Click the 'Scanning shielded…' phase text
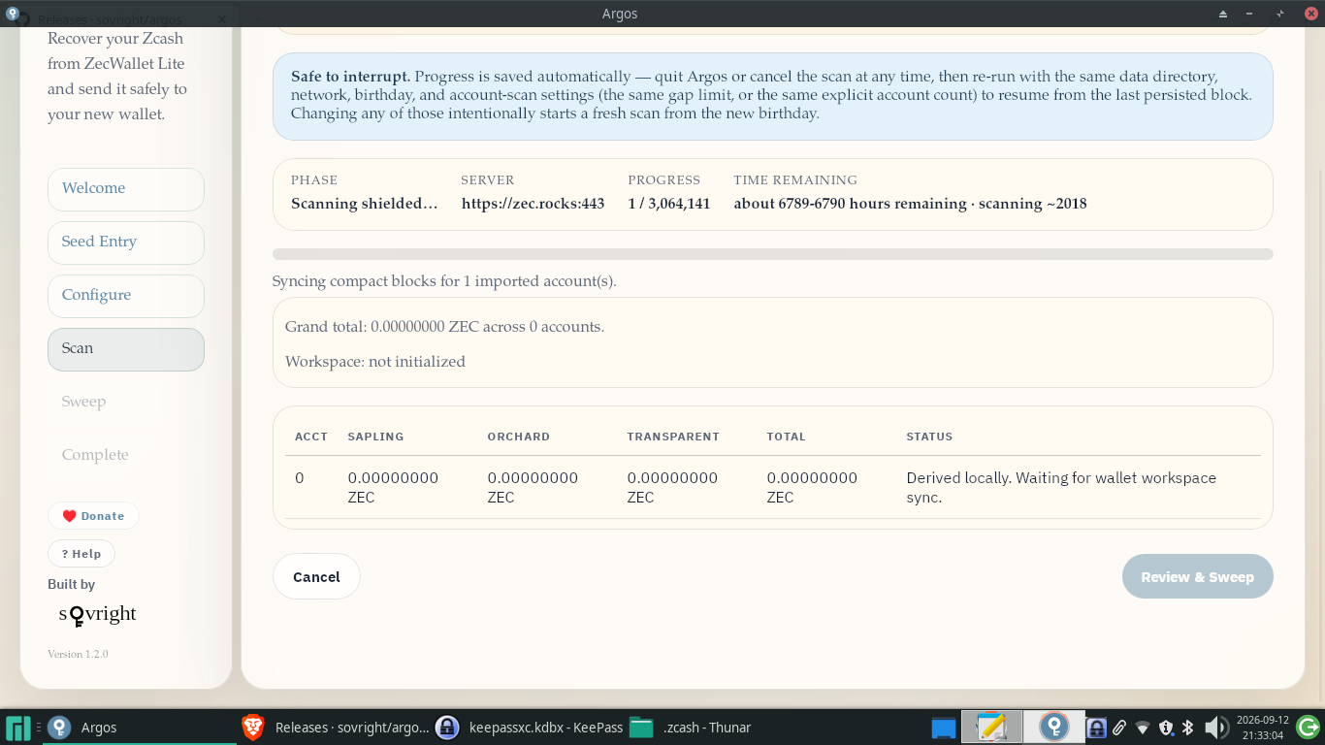The height and width of the screenshot is (745, 1325). (364, 204)
